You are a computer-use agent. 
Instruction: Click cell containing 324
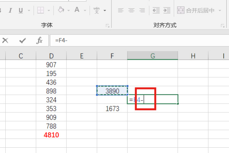coord(51,100)
